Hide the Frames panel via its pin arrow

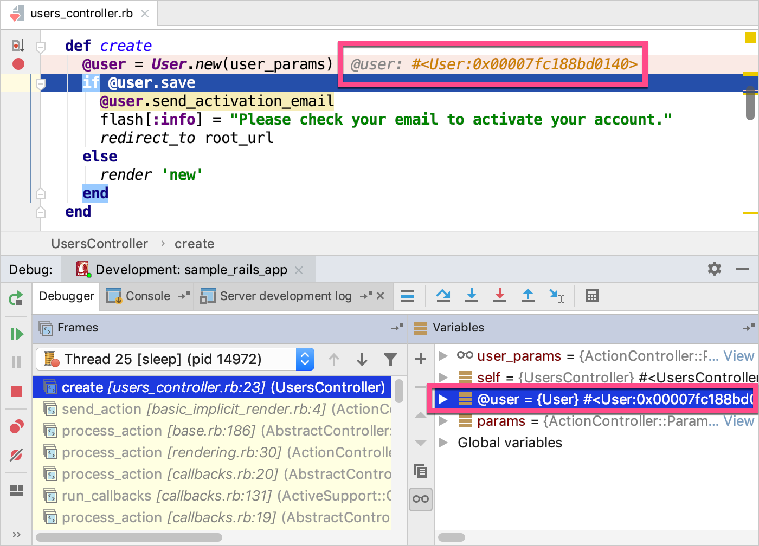click(397, 328)
